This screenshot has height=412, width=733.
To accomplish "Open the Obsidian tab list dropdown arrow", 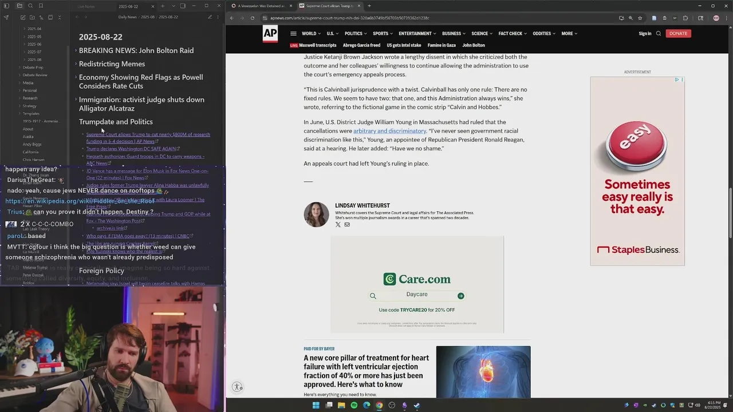I will point(174,6).
